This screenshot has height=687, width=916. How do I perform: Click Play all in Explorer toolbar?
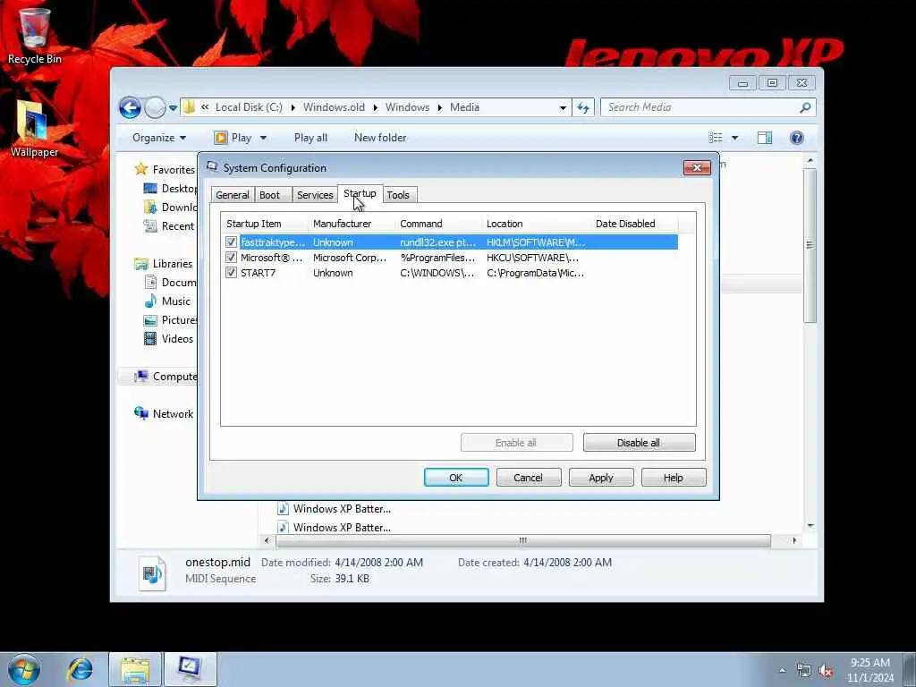point(310,138)
